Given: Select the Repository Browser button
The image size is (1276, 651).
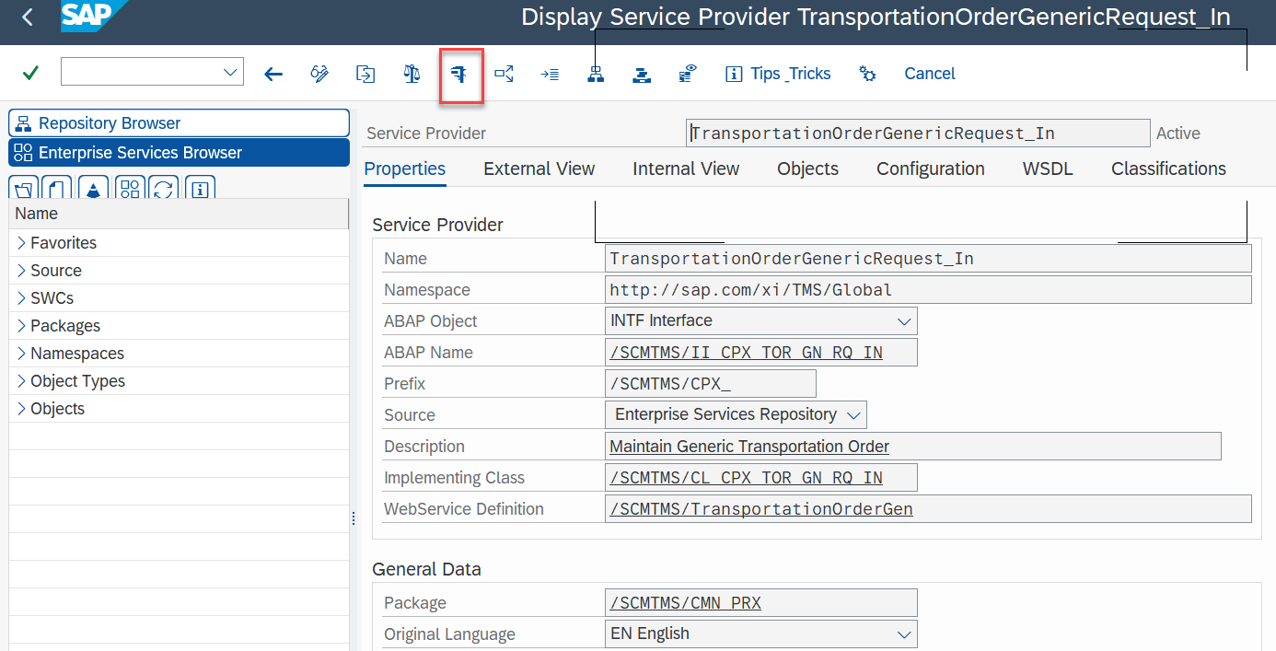Looking at the screenshot, I should [179, 123].
